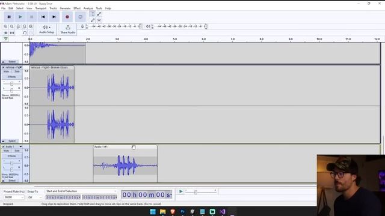Screen dimensions: 385x216
Task: Open the Generate menu
Action: point(65,8)
